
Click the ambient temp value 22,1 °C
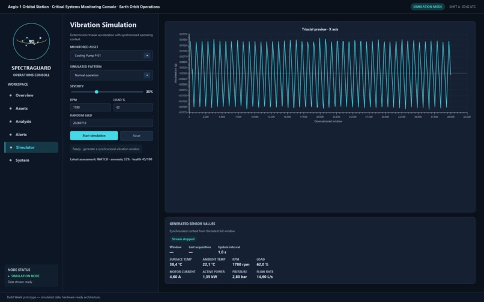point(208,264)
